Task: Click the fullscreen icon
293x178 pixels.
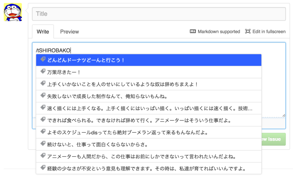Action: (248, 31)
